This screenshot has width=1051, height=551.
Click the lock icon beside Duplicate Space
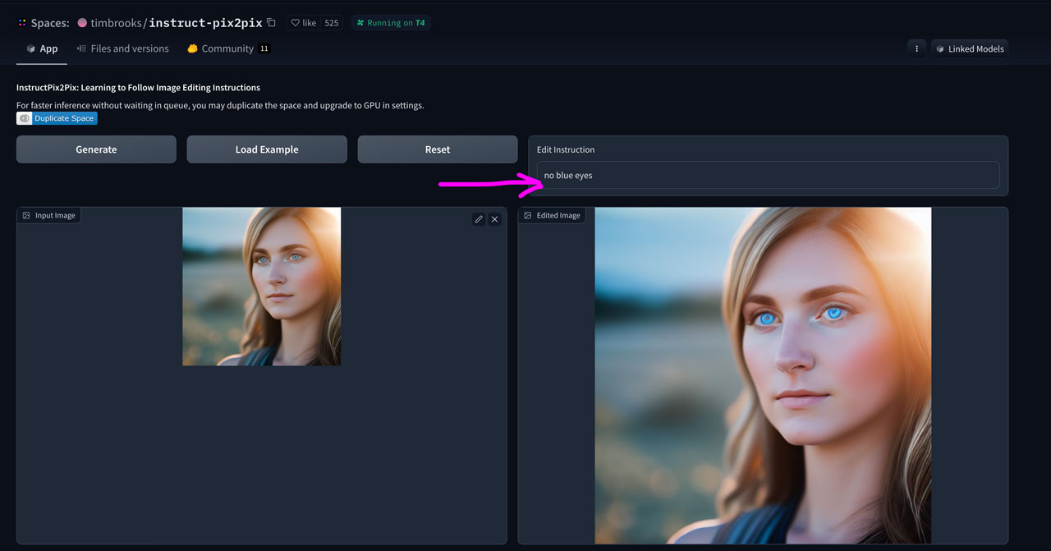pyautogui.click(x=24, y=117)
